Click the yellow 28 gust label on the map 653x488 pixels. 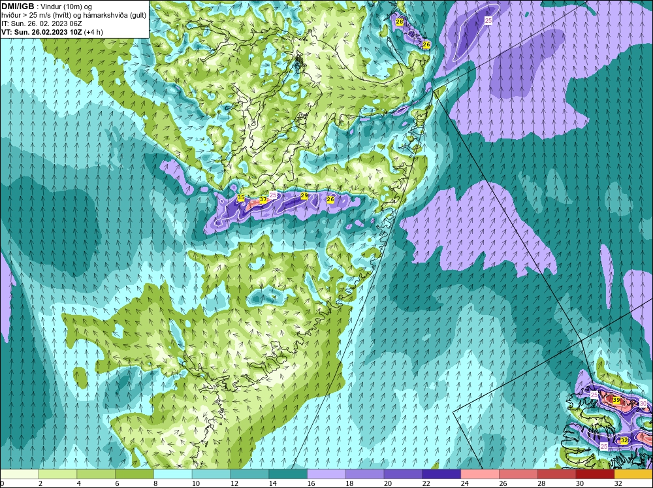400,22
